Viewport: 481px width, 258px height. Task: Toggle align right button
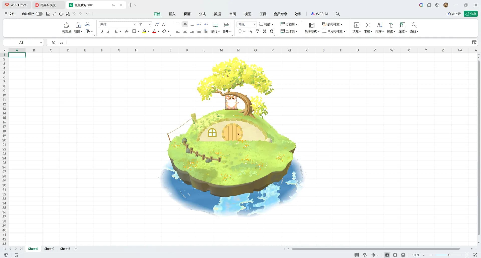tap(192, 31)
